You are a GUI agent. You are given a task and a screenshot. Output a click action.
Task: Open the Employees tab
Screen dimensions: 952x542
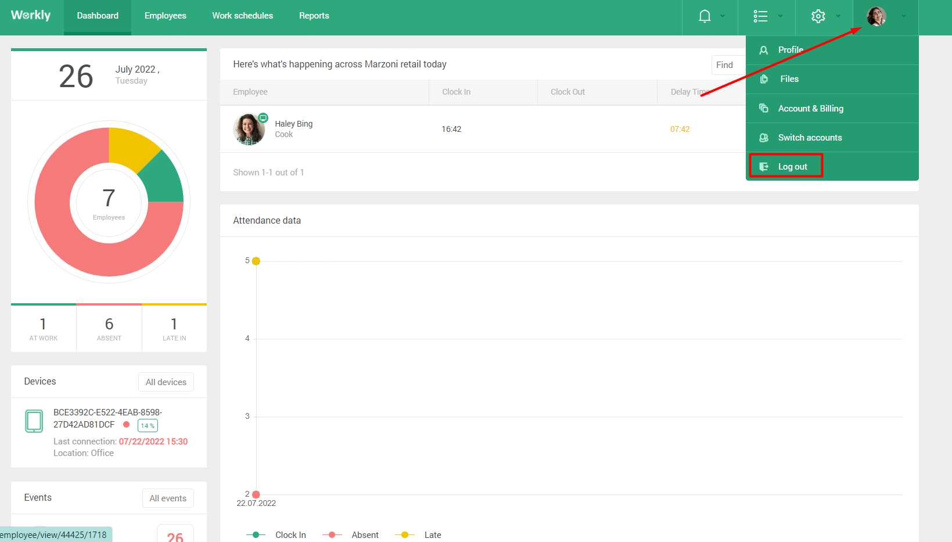pos(166,16)
